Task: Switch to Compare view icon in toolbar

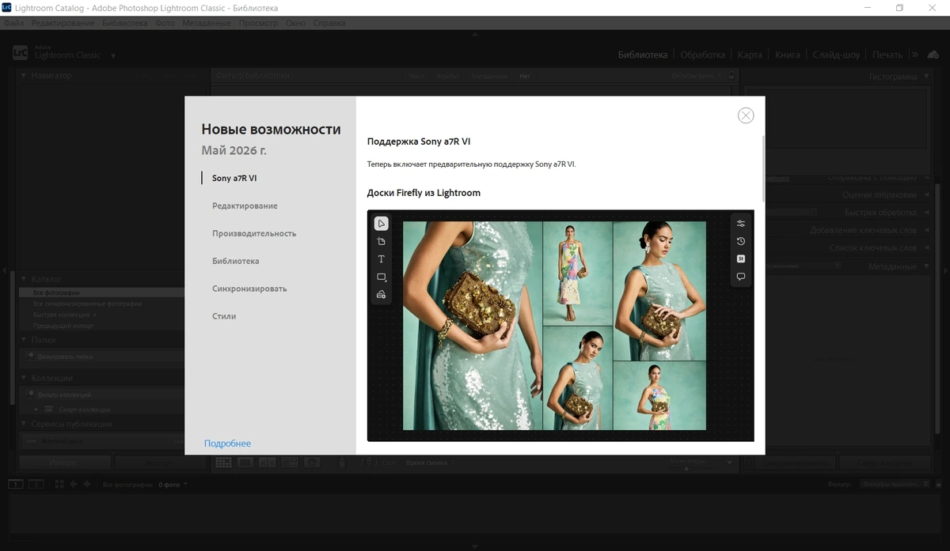Action: click(267, 462)
